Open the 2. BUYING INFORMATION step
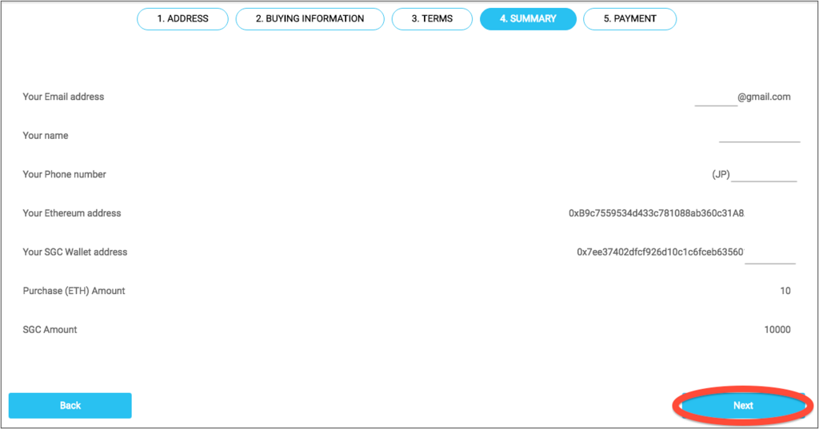 pos(310,19)
